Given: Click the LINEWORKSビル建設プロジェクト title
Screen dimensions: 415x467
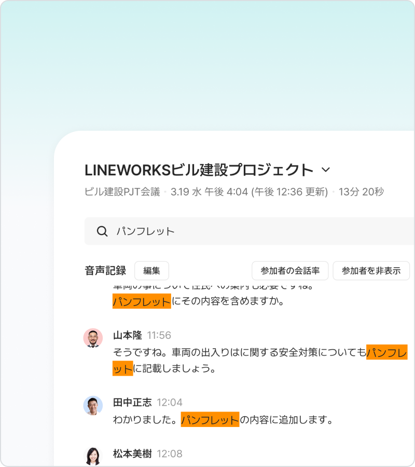Looking at the screenshot, I should tap(199, 170).
